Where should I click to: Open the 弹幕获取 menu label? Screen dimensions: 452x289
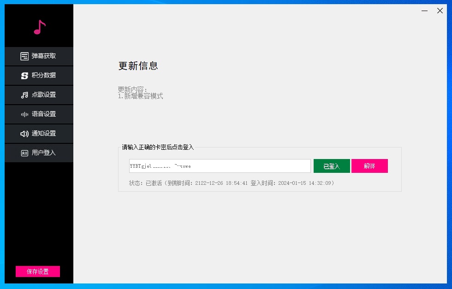[44, 56]
